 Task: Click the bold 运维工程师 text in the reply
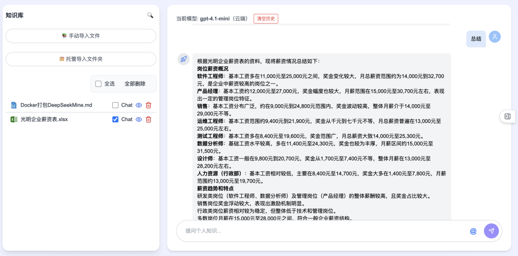pyautogui.click(x=210, y=121)
